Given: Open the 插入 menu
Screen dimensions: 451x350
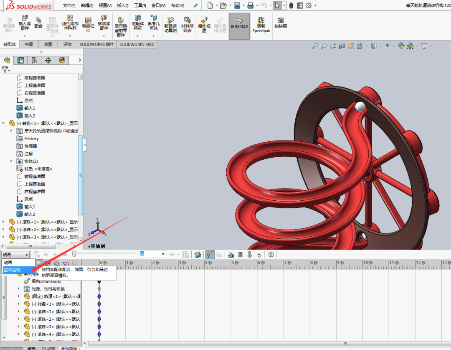Looking at the screenshot, I should (122, 5).
